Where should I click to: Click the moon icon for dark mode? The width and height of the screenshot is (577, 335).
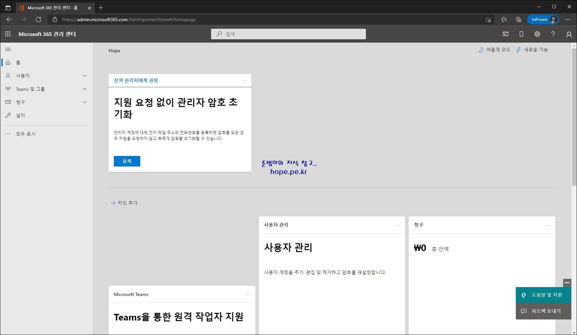tap(481, 50)
